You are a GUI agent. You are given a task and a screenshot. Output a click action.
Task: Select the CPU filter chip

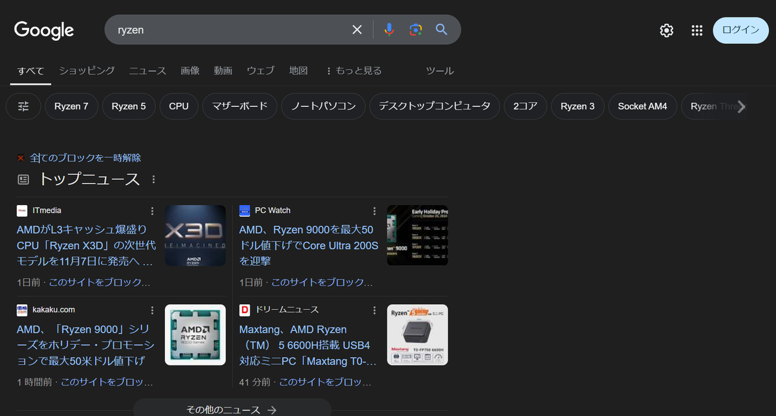point(178,106)
